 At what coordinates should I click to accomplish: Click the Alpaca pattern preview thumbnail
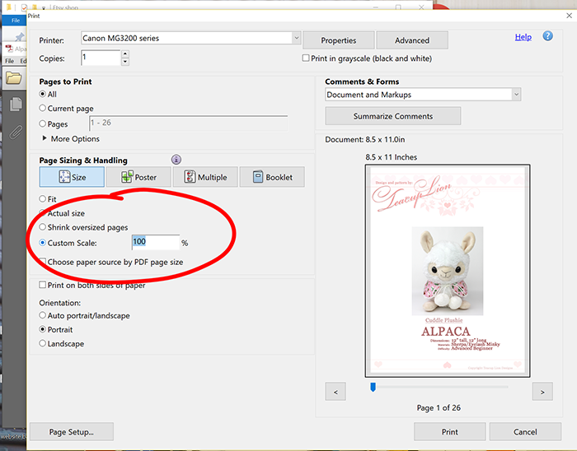coord(447,271)
